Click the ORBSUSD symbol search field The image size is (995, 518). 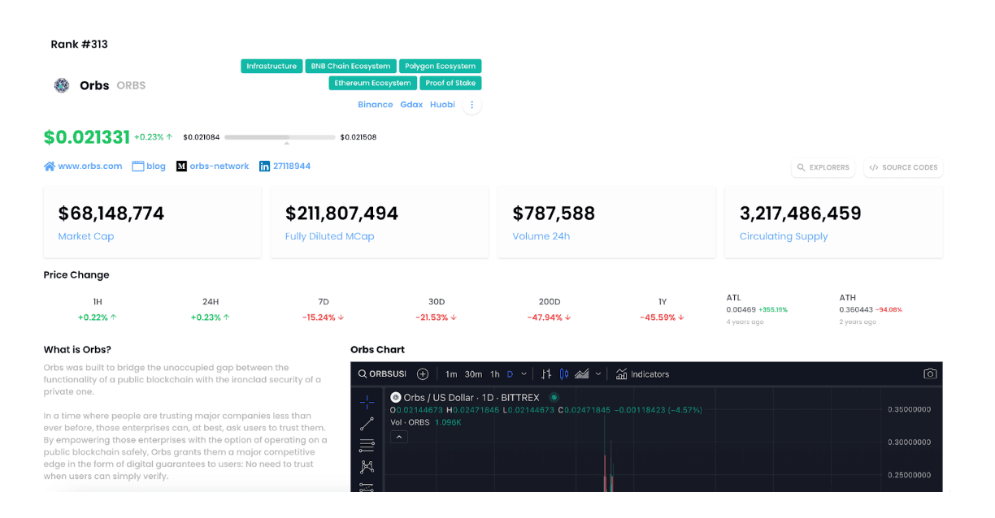click(x=382, y=374)
